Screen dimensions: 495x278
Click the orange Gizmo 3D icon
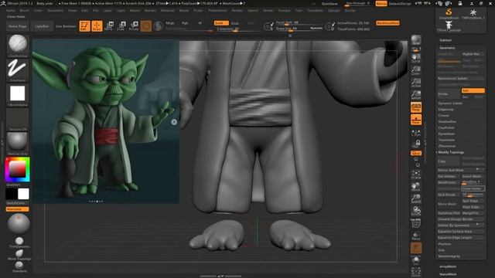pyautogui.click(x=146, y=26)
